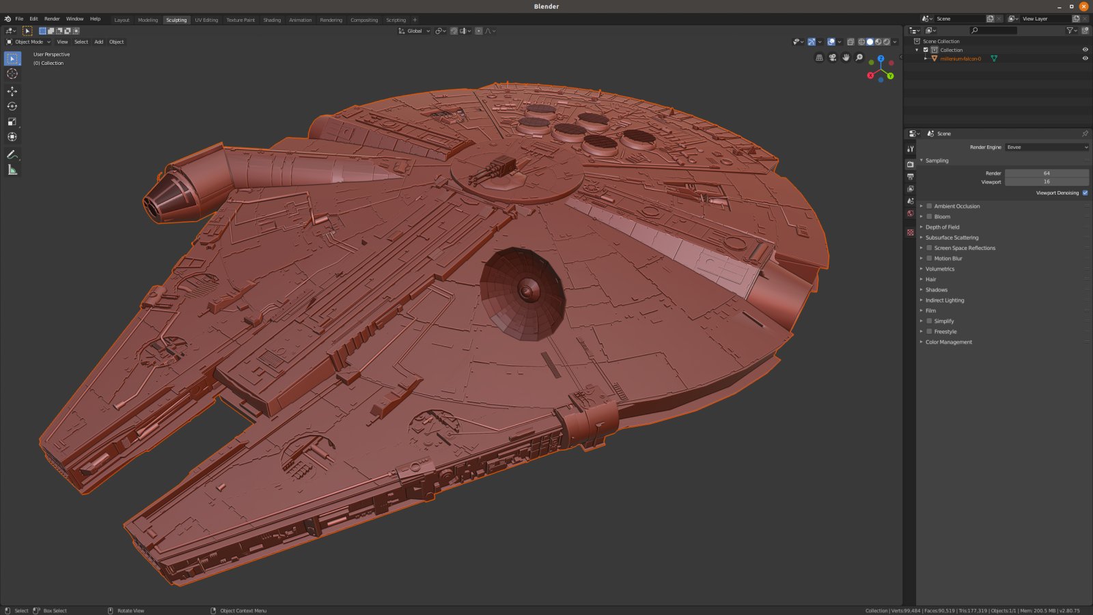Image resolution: width=1093 pixels, height=615 pixels.
Task: Open the Render Engine dropdown
Action: pyautogui.click(x=1047, y=147)
